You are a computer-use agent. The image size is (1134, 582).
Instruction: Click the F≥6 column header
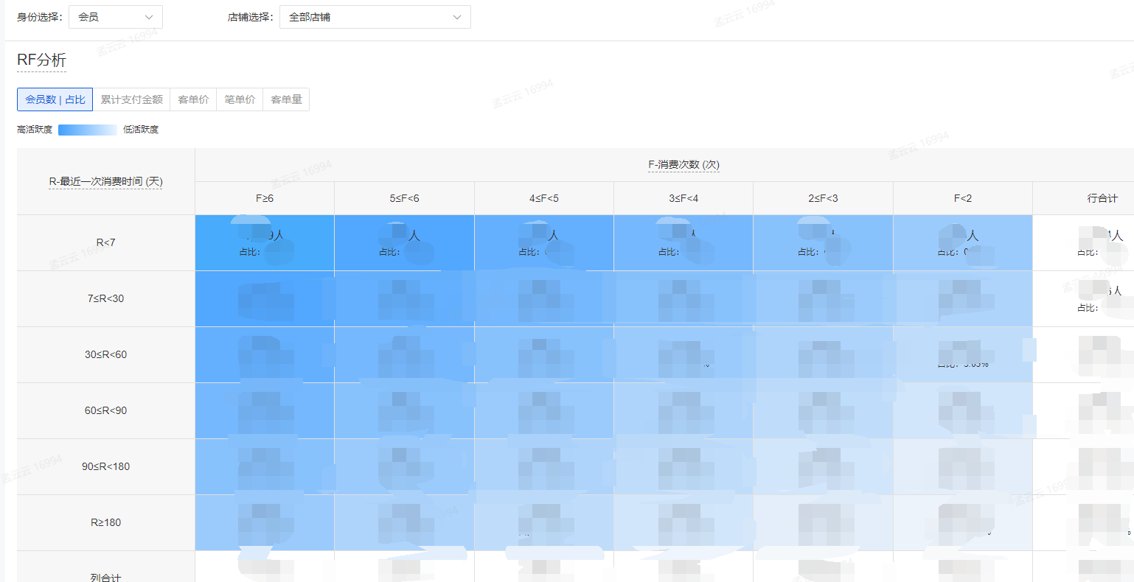pos(265,198)
